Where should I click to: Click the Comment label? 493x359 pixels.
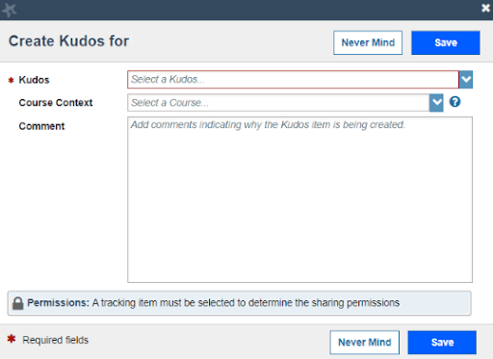[41, 126]
